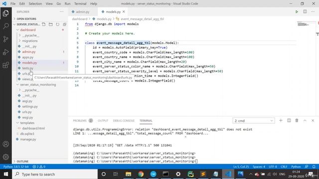Open settings.py in the explorer
The image size is (319, 179).
30,106
